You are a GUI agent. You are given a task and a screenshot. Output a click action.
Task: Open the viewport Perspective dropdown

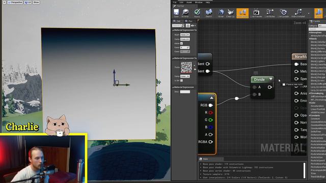15,2
